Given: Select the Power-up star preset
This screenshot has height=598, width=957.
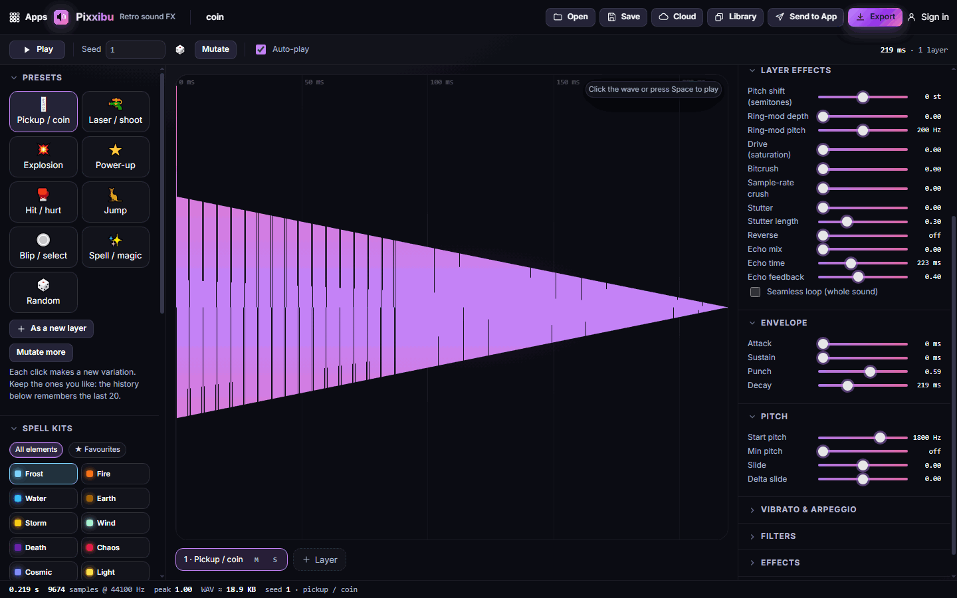Looking at the screenshot, I should (x=116, y=157).
